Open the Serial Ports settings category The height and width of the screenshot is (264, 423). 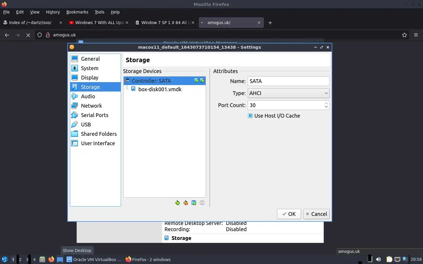click(x=95, y=115)
